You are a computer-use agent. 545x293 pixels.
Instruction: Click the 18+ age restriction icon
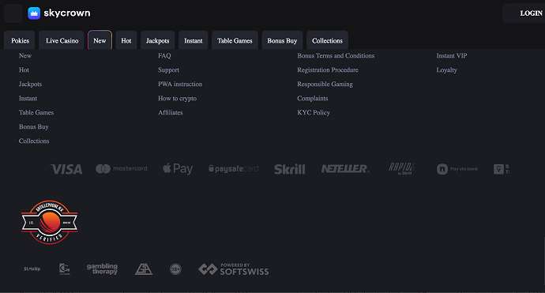(175, 269)
